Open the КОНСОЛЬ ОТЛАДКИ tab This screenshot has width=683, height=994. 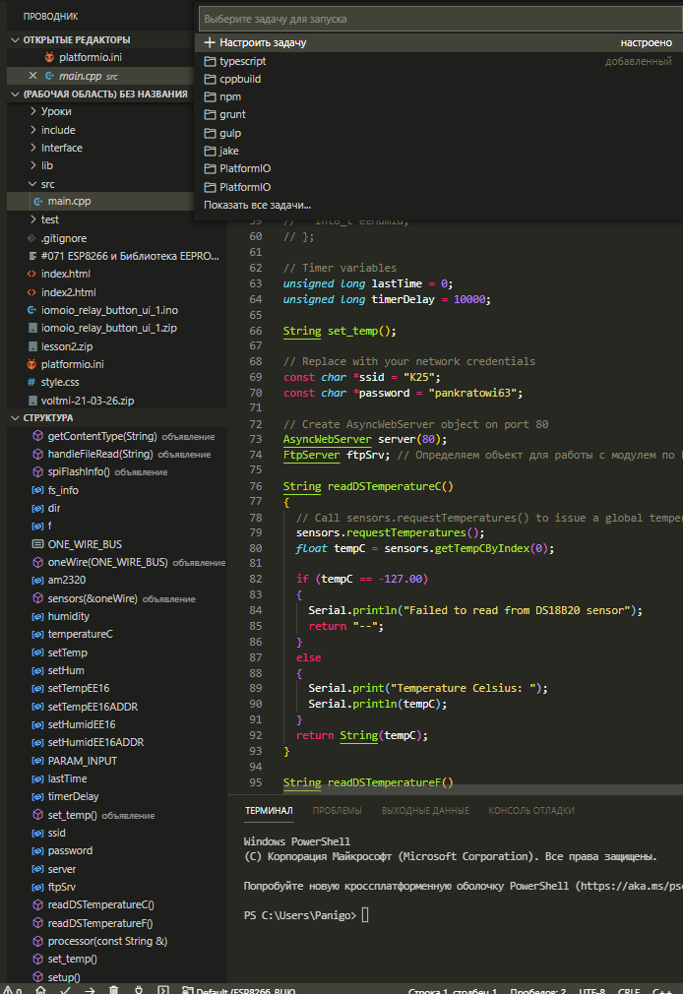(x=531, y=811)
